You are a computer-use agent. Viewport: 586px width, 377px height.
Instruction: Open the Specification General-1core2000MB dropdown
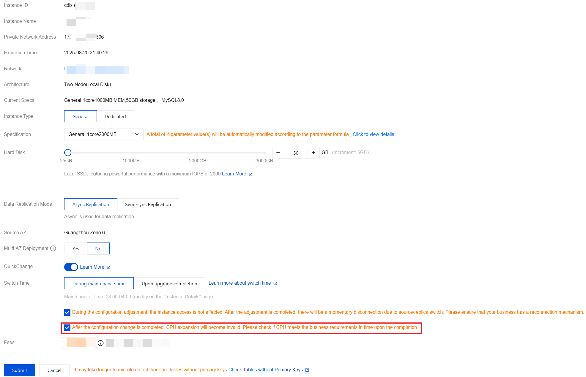(104, 134)
